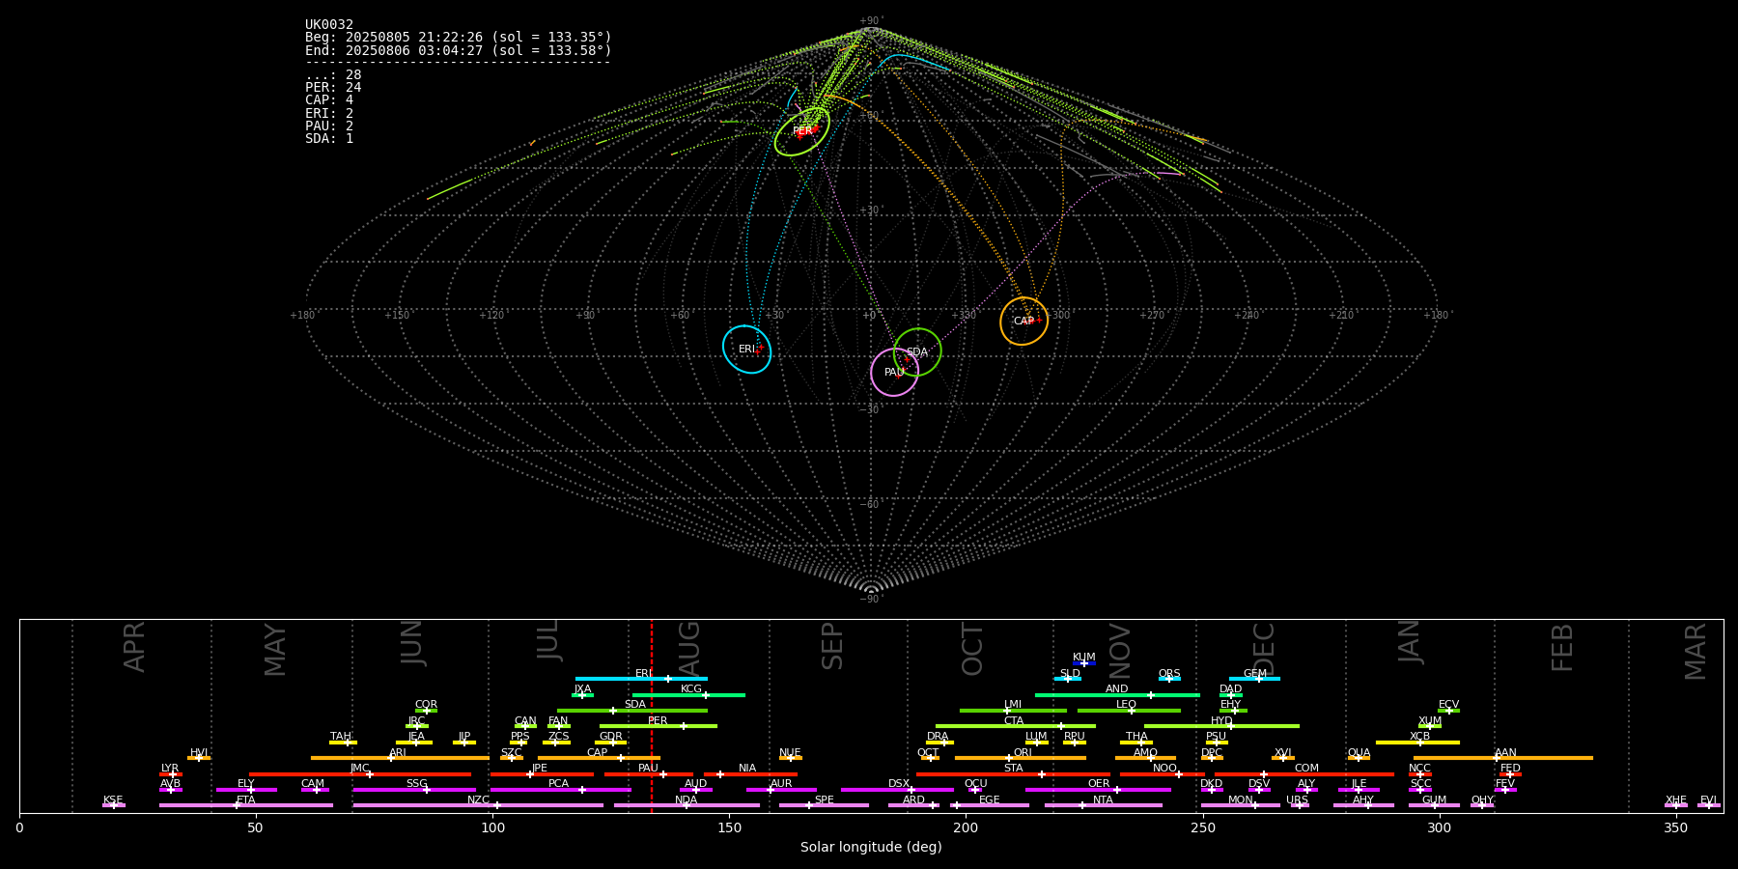This screenshot has height=869, width=1738.
Task: Select the LYR shower label
Action: coord(170,769)
